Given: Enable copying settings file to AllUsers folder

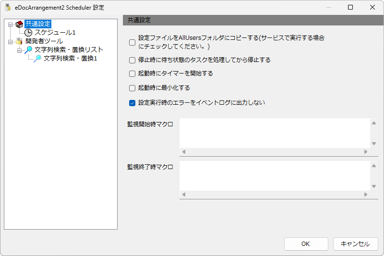Looking at the screenshot, I should point(132,42).
